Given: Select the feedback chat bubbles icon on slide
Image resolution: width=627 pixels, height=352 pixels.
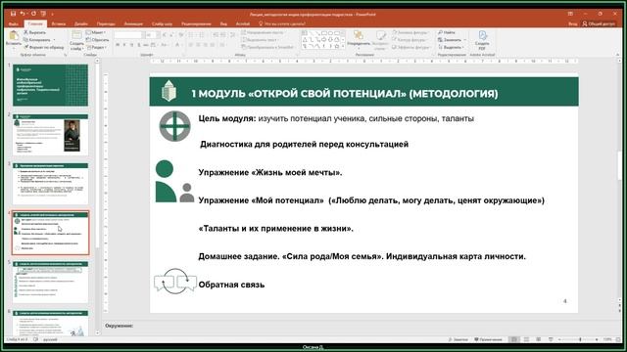Looking at the screenshot, I should coord(175,282).
